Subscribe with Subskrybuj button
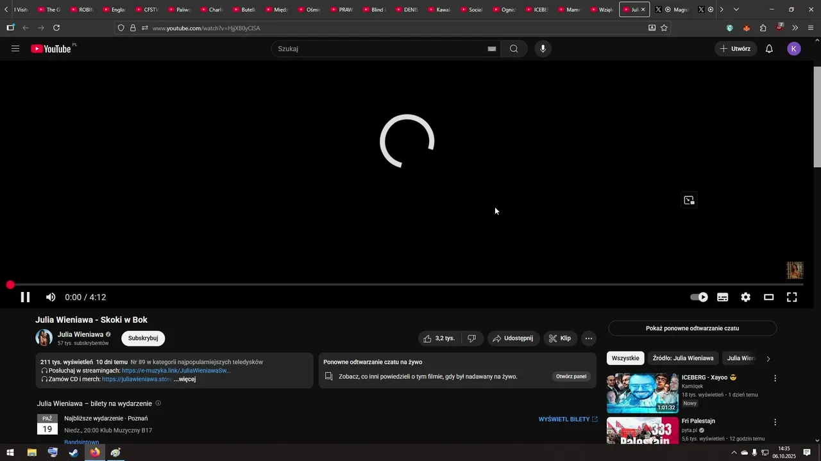This screenshot has height=461, width=821. tap(143, 338)
